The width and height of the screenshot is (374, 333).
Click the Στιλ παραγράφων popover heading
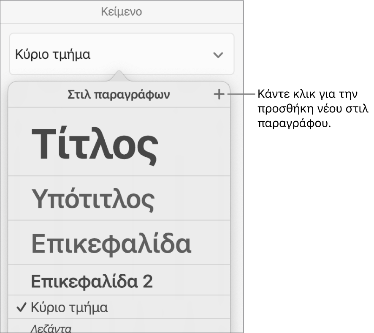pos(119,95)
